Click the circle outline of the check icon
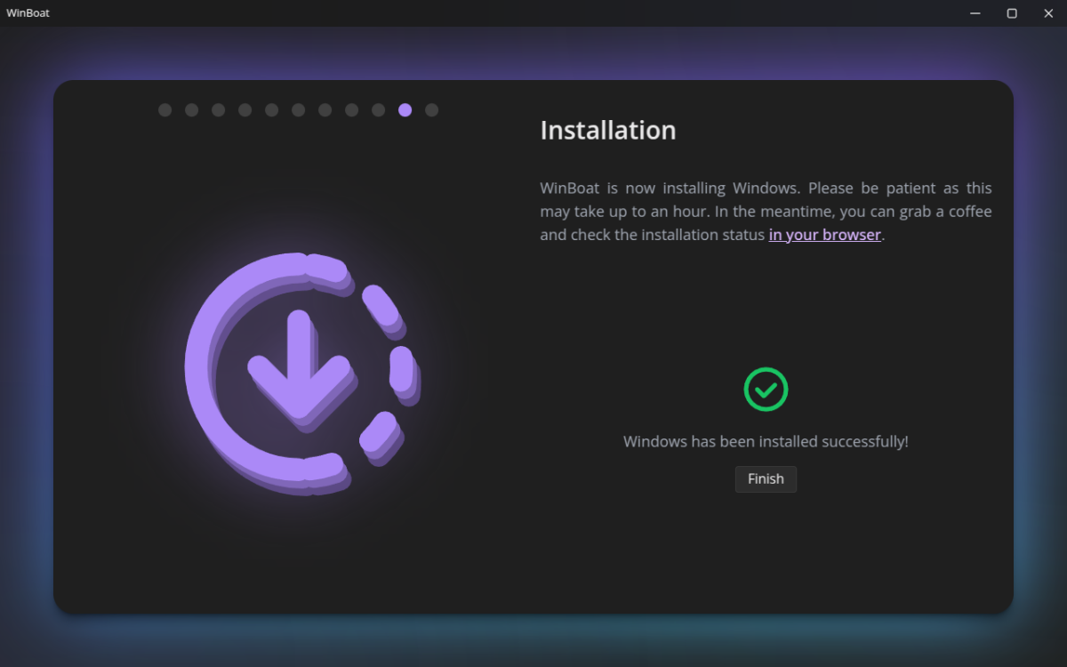 [x=766, y=370]
